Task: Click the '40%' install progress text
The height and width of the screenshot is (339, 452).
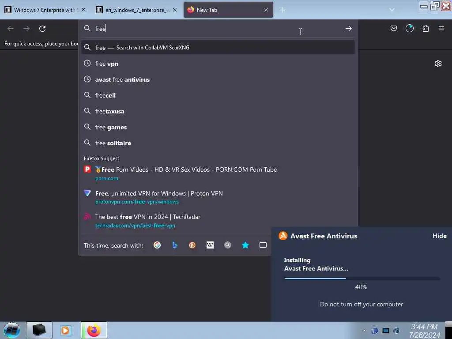Action: [x=361, y=287]
